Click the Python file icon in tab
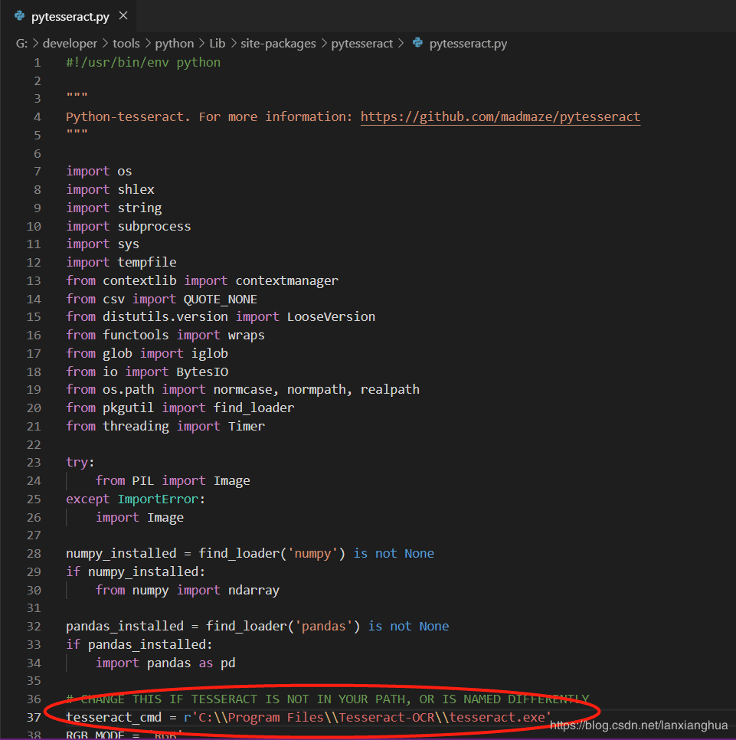736x740 pixels. pos(19,16)
